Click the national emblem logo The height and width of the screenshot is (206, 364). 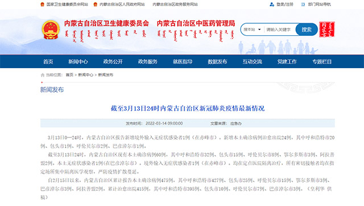click(51, 30)
